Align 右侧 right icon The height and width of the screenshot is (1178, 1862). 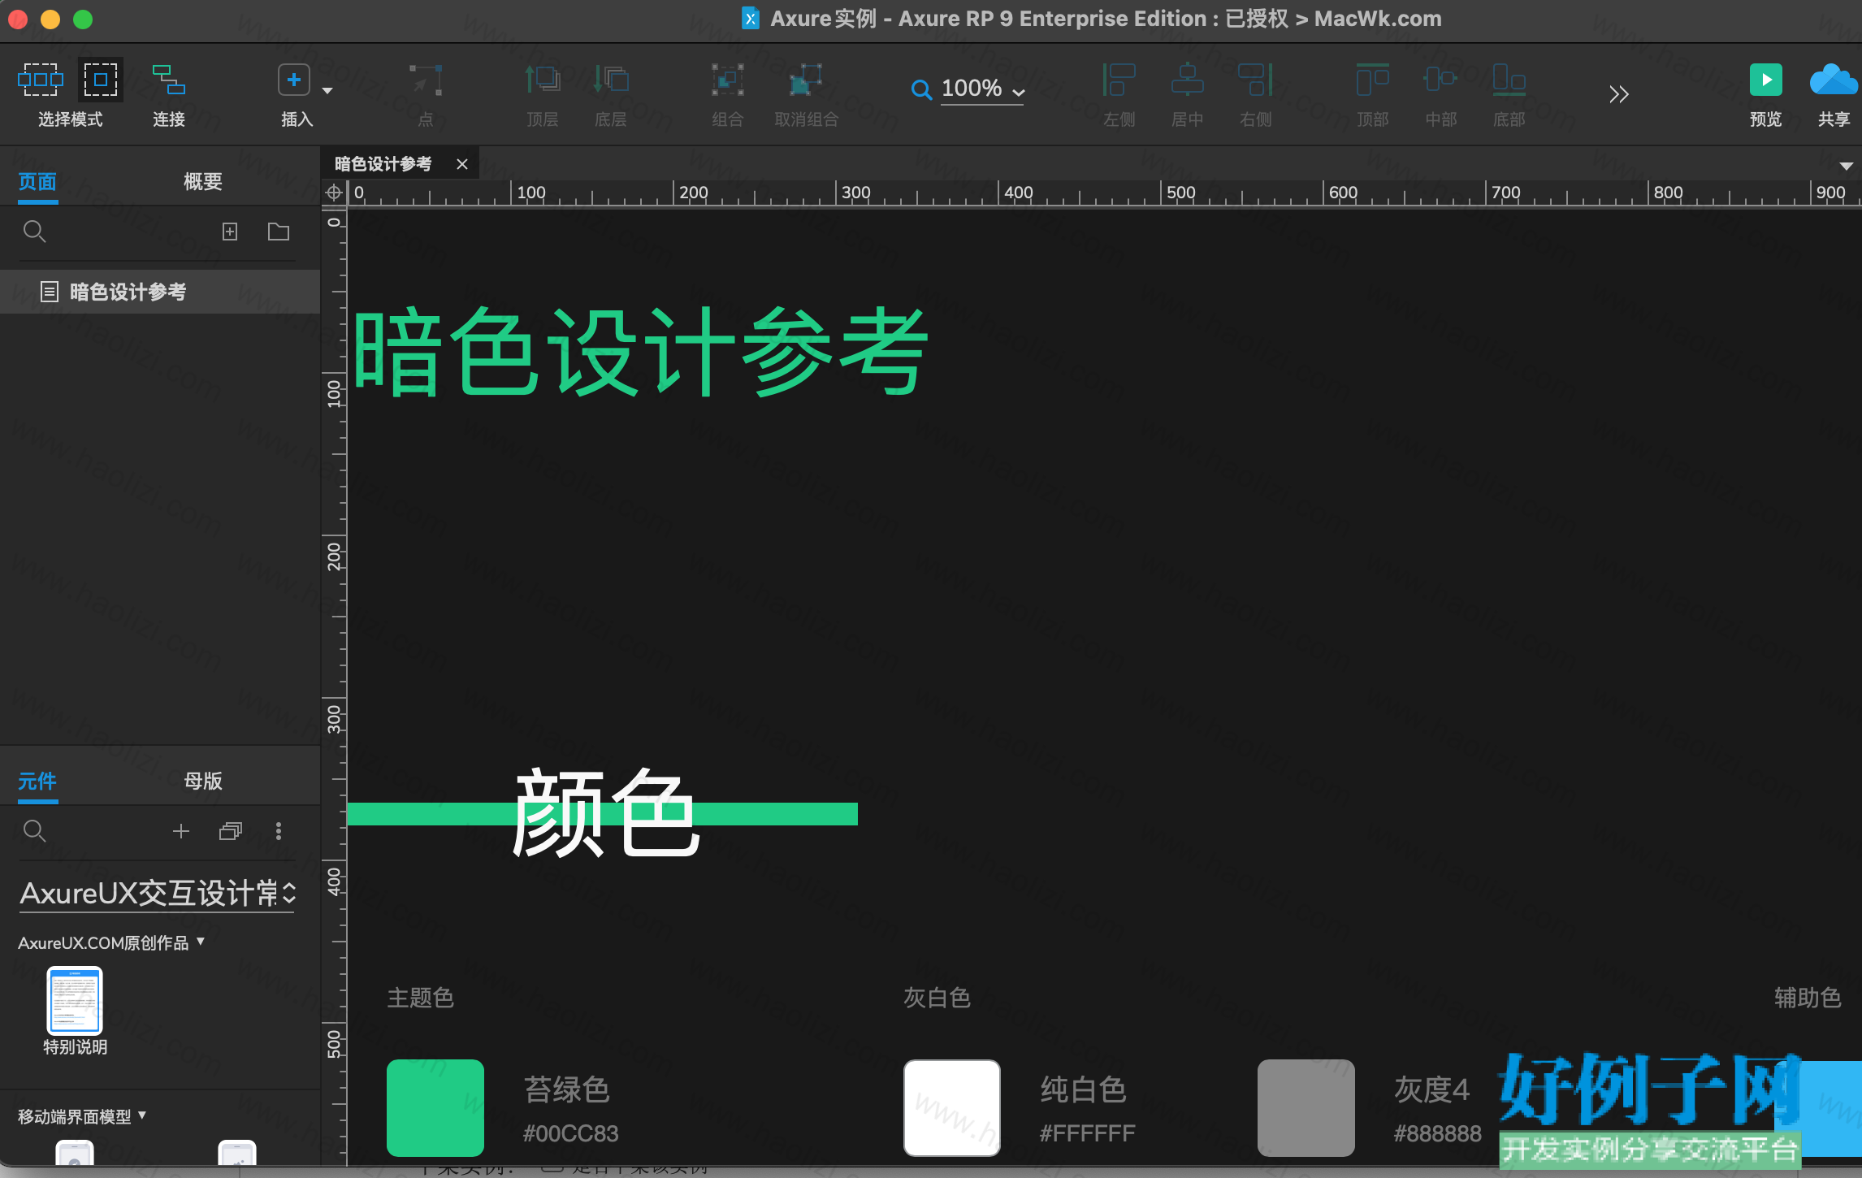tap(1255, 80)
